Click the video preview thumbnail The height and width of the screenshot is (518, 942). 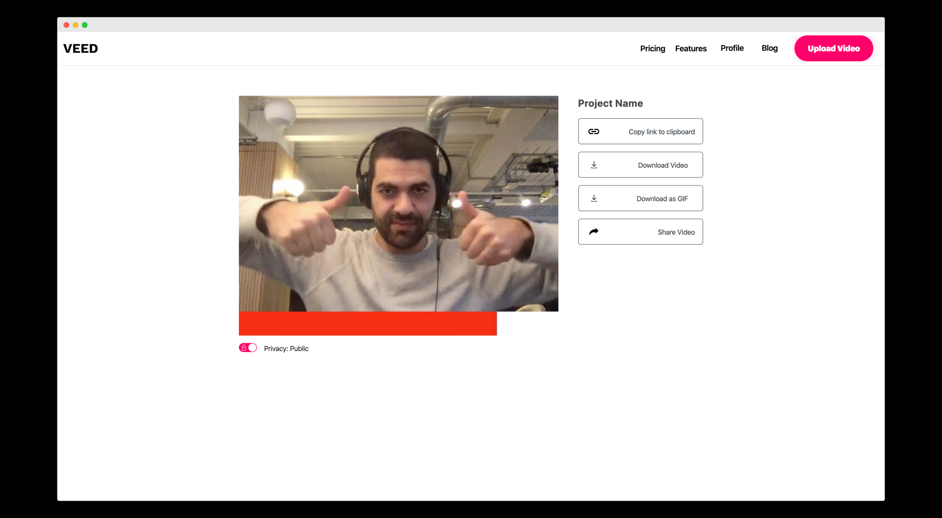coord(398,204)
